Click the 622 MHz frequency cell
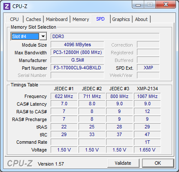 [x=64, y=96]
